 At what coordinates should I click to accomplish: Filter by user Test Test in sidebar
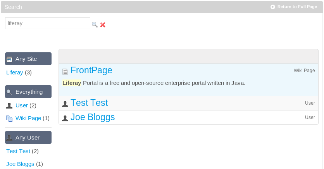[18, 151]
